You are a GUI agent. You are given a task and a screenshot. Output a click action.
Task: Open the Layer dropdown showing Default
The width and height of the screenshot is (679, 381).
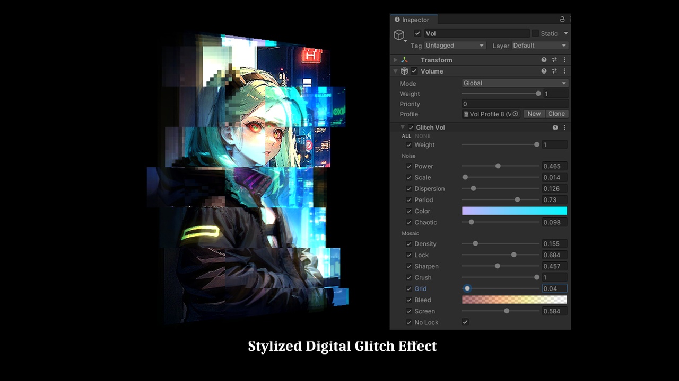click(x=540, y=46)
